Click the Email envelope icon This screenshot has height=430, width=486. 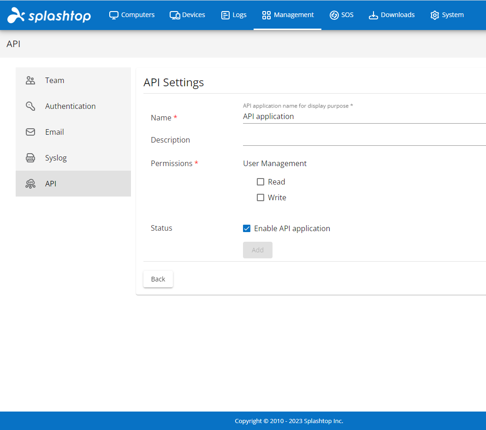[x=30, y=131]
